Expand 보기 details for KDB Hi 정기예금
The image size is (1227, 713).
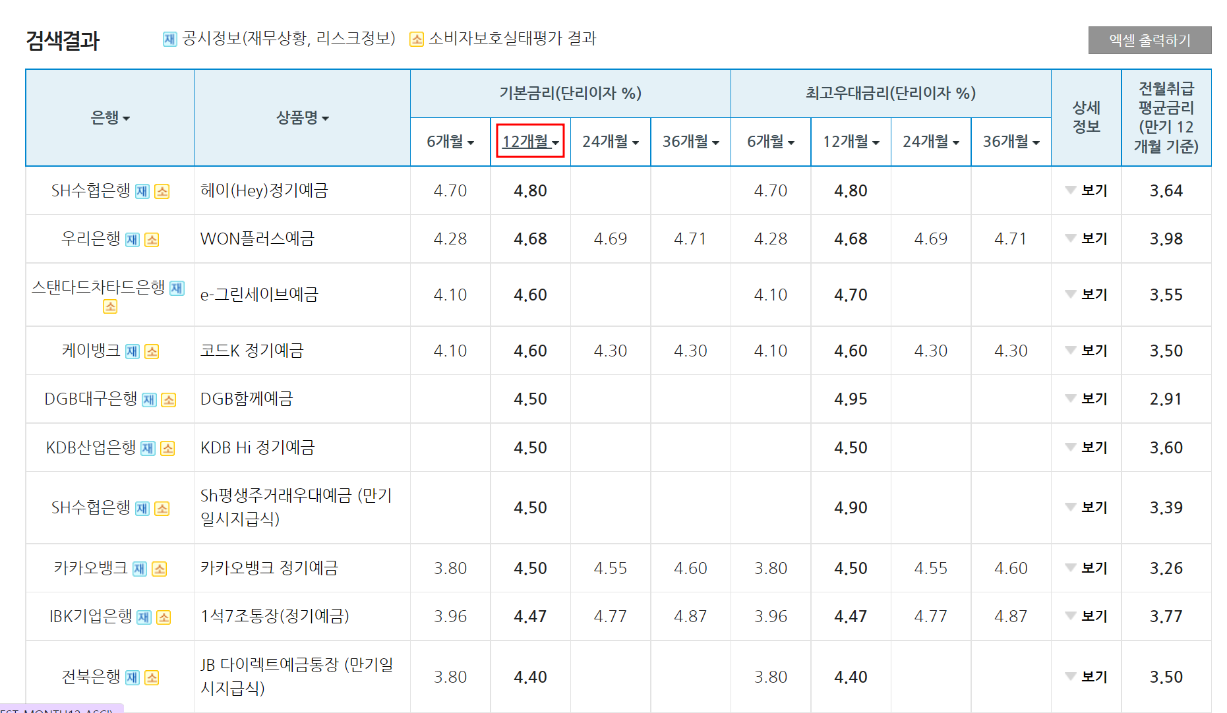[1087, 447]
